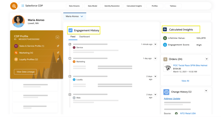Click the Lifetime Value $24,870 amount
Image resolution: width=221 pixels, height=117 pixels.
click(201, 38)
